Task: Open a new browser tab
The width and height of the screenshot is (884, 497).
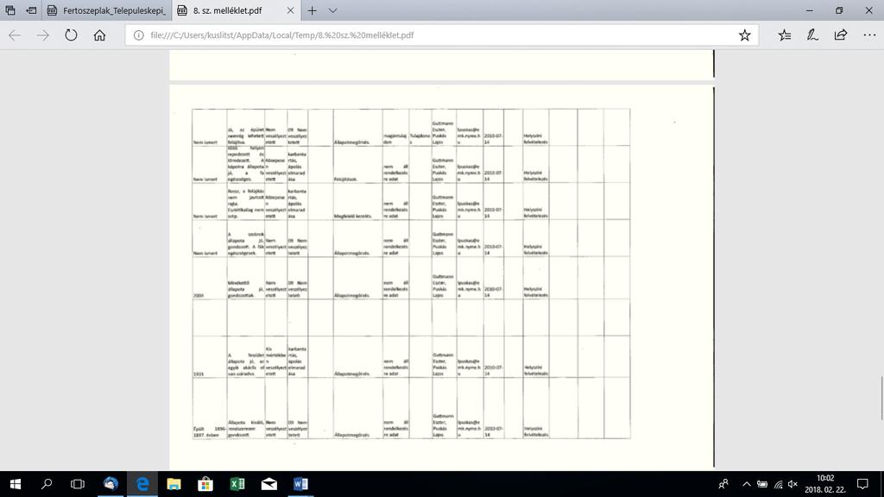Action: pyautogui.click(x=312, y=10)
